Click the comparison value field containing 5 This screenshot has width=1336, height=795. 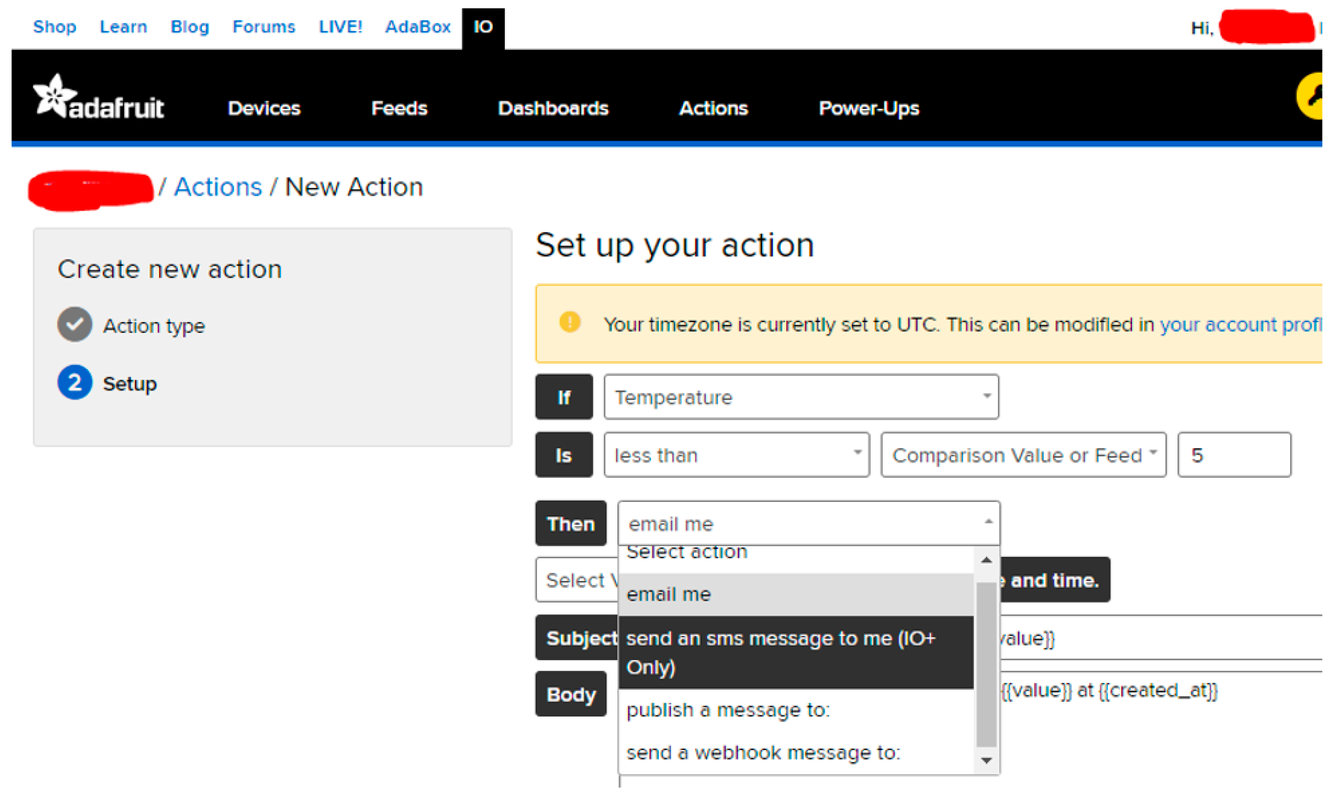coord(1234,455)
